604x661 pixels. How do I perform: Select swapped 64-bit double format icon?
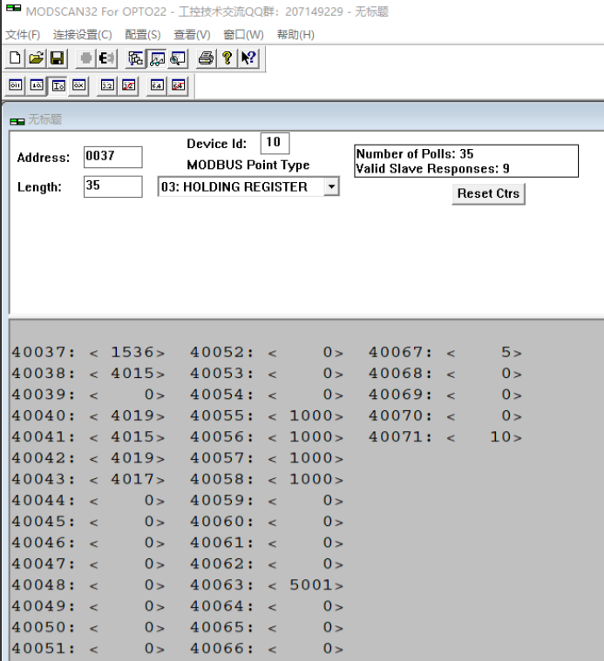click(x=178, y=85)
